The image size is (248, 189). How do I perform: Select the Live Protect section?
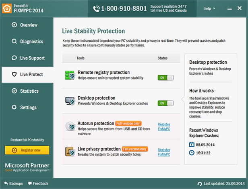28,75
